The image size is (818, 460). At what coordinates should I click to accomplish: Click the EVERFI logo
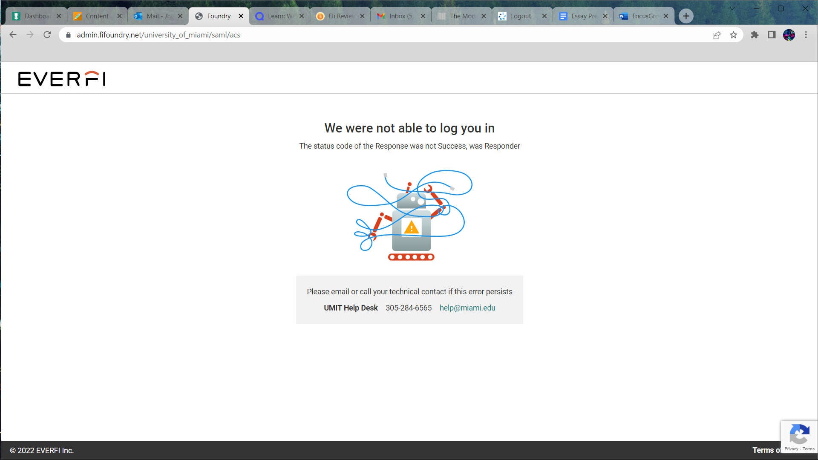coord(62,79)
